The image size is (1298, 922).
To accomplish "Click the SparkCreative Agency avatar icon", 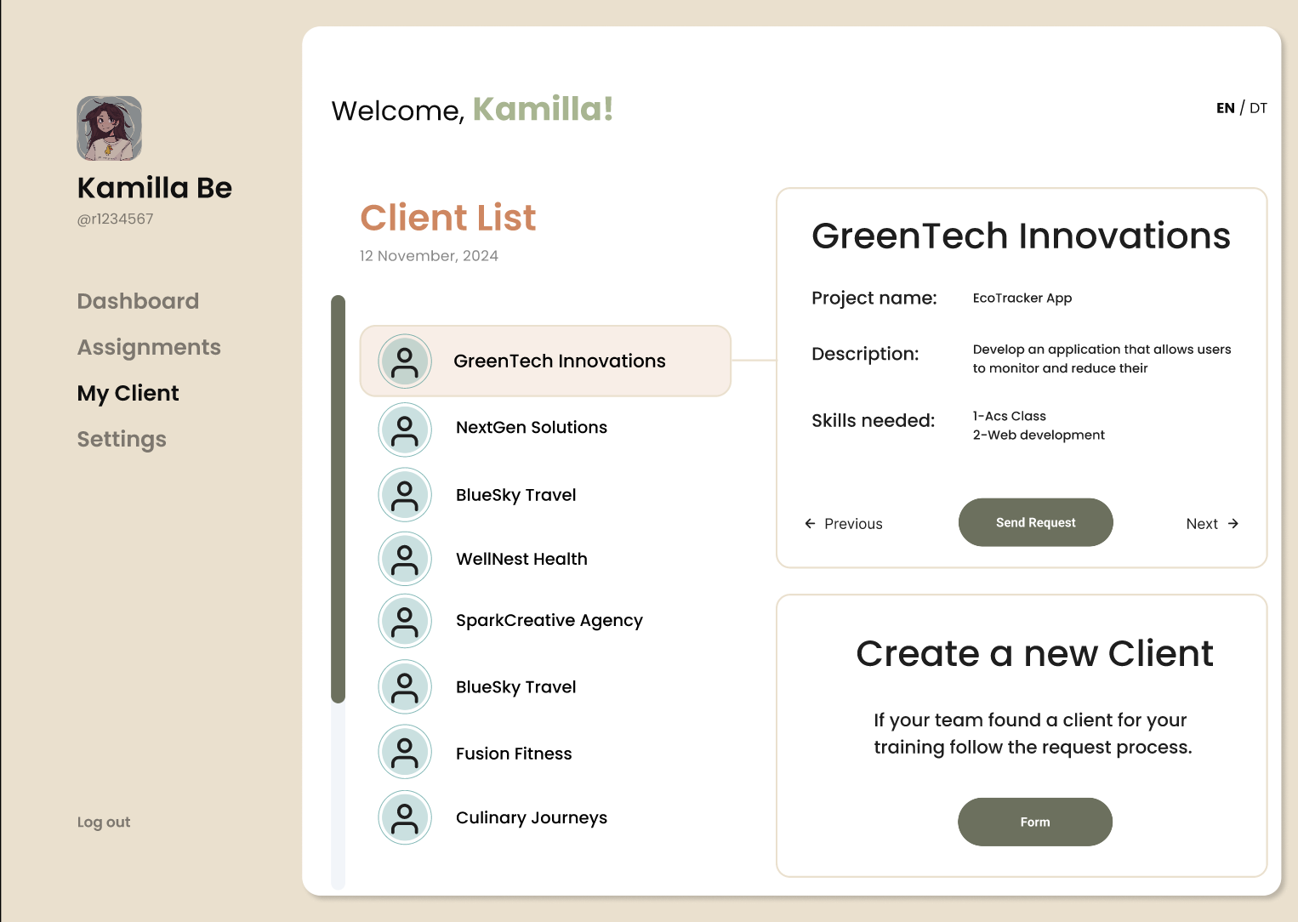I will [x=405, y=621].
